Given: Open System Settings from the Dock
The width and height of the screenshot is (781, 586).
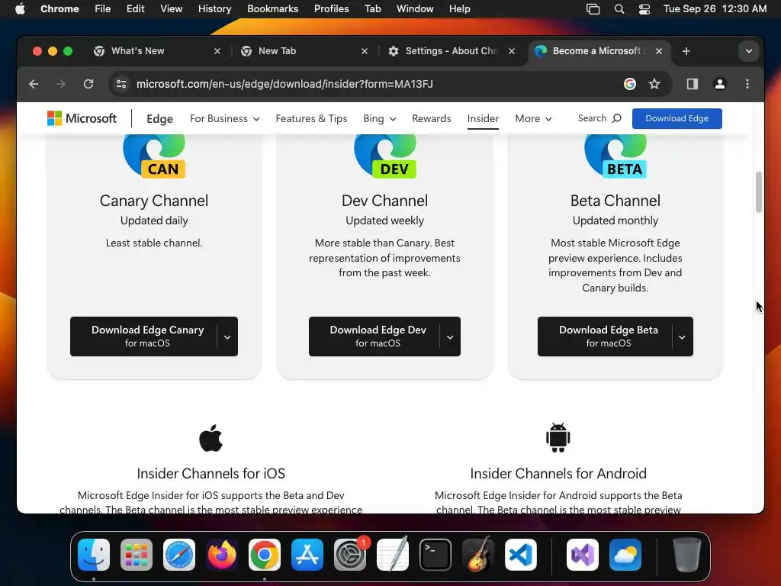Looking at the screenshot, I should click(350, 555).
